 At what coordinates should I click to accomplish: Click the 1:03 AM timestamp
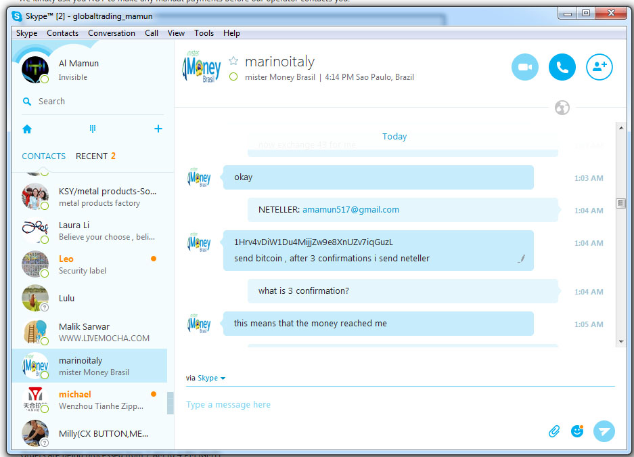[589, 178]
